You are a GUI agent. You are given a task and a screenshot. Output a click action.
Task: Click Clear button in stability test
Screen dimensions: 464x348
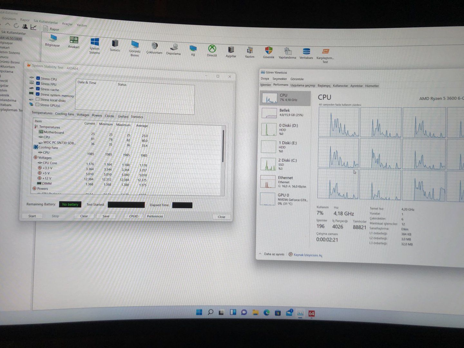click(x=84, y=216)
